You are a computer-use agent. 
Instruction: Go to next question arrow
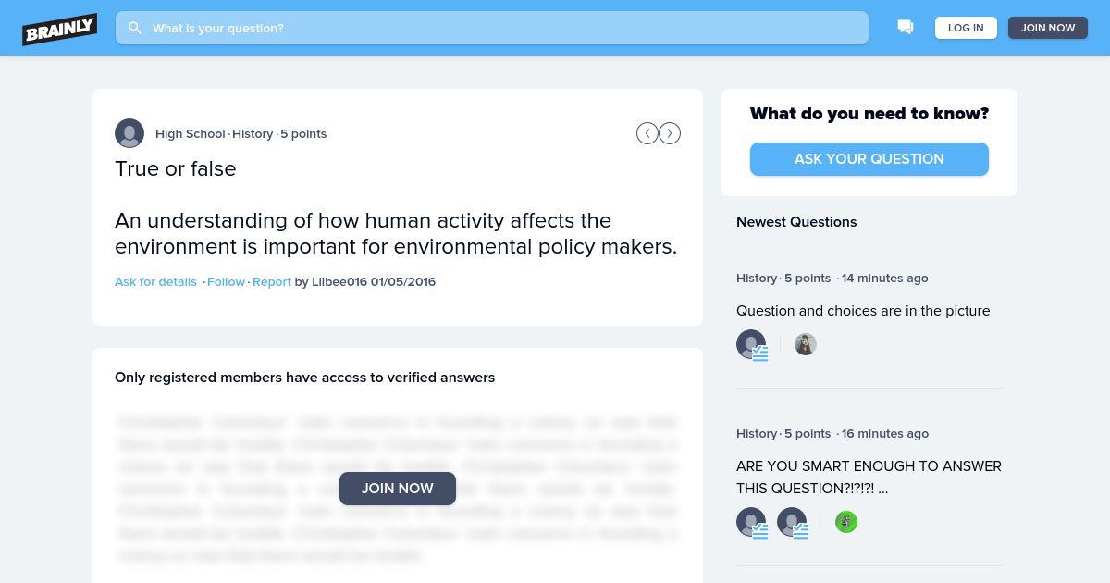click(x=670, y=133)
